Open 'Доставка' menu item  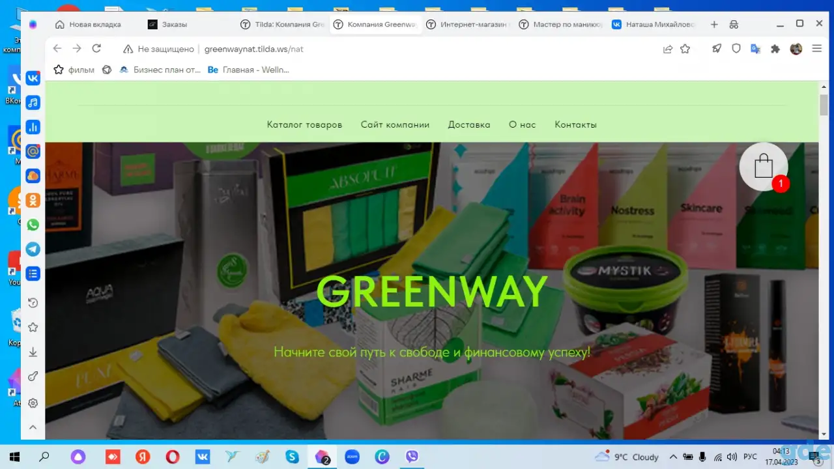click(469, 124)
